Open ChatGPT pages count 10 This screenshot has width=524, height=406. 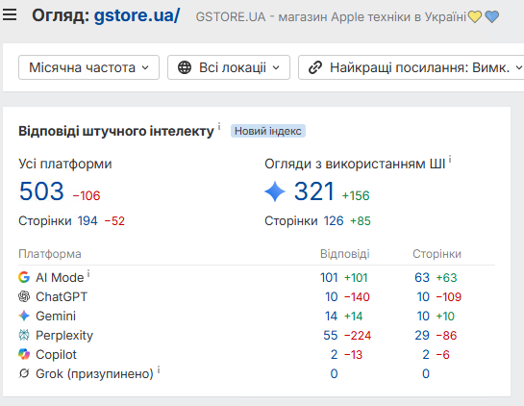pos(423,297)
